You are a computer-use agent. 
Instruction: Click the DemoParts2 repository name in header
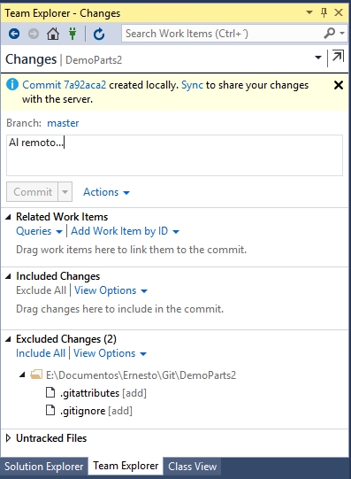(94, 60)
